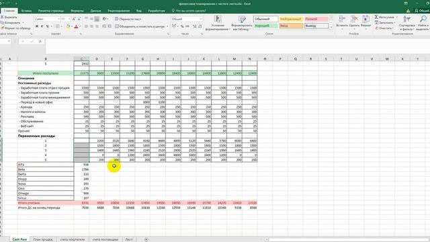This screenshot has height=242, width=430.
Task: Open the Вид (View) ribbon tab
Action: click(139, 11)
